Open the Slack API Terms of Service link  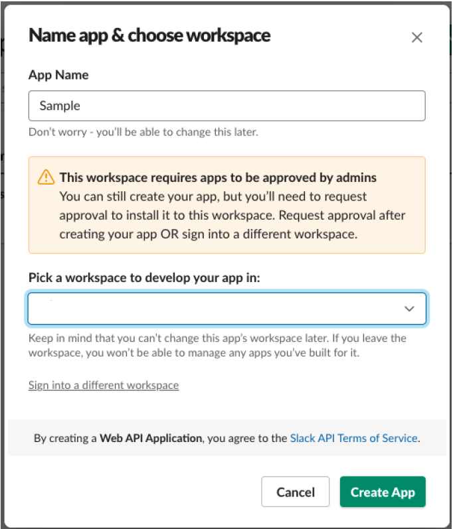[x=353, y=438]
